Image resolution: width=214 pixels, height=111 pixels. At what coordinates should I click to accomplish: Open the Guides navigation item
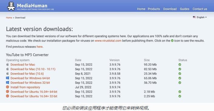pyautogui.click(x=185, y=9)
